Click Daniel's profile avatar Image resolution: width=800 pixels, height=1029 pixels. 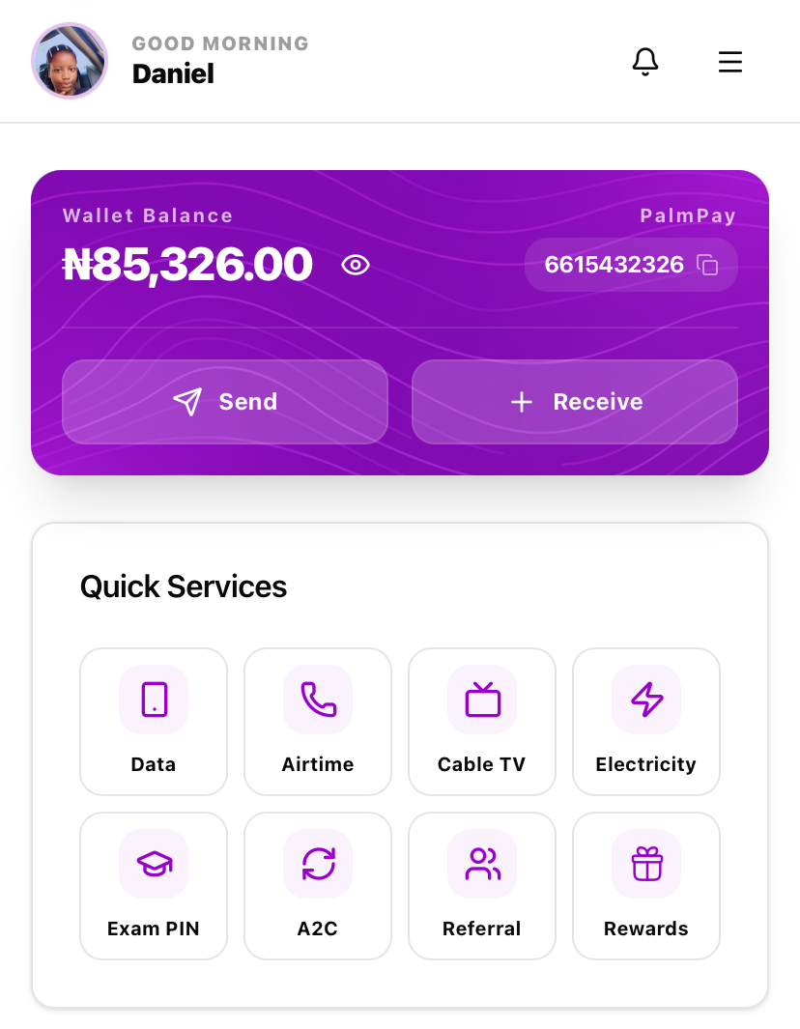coord(70,61)
